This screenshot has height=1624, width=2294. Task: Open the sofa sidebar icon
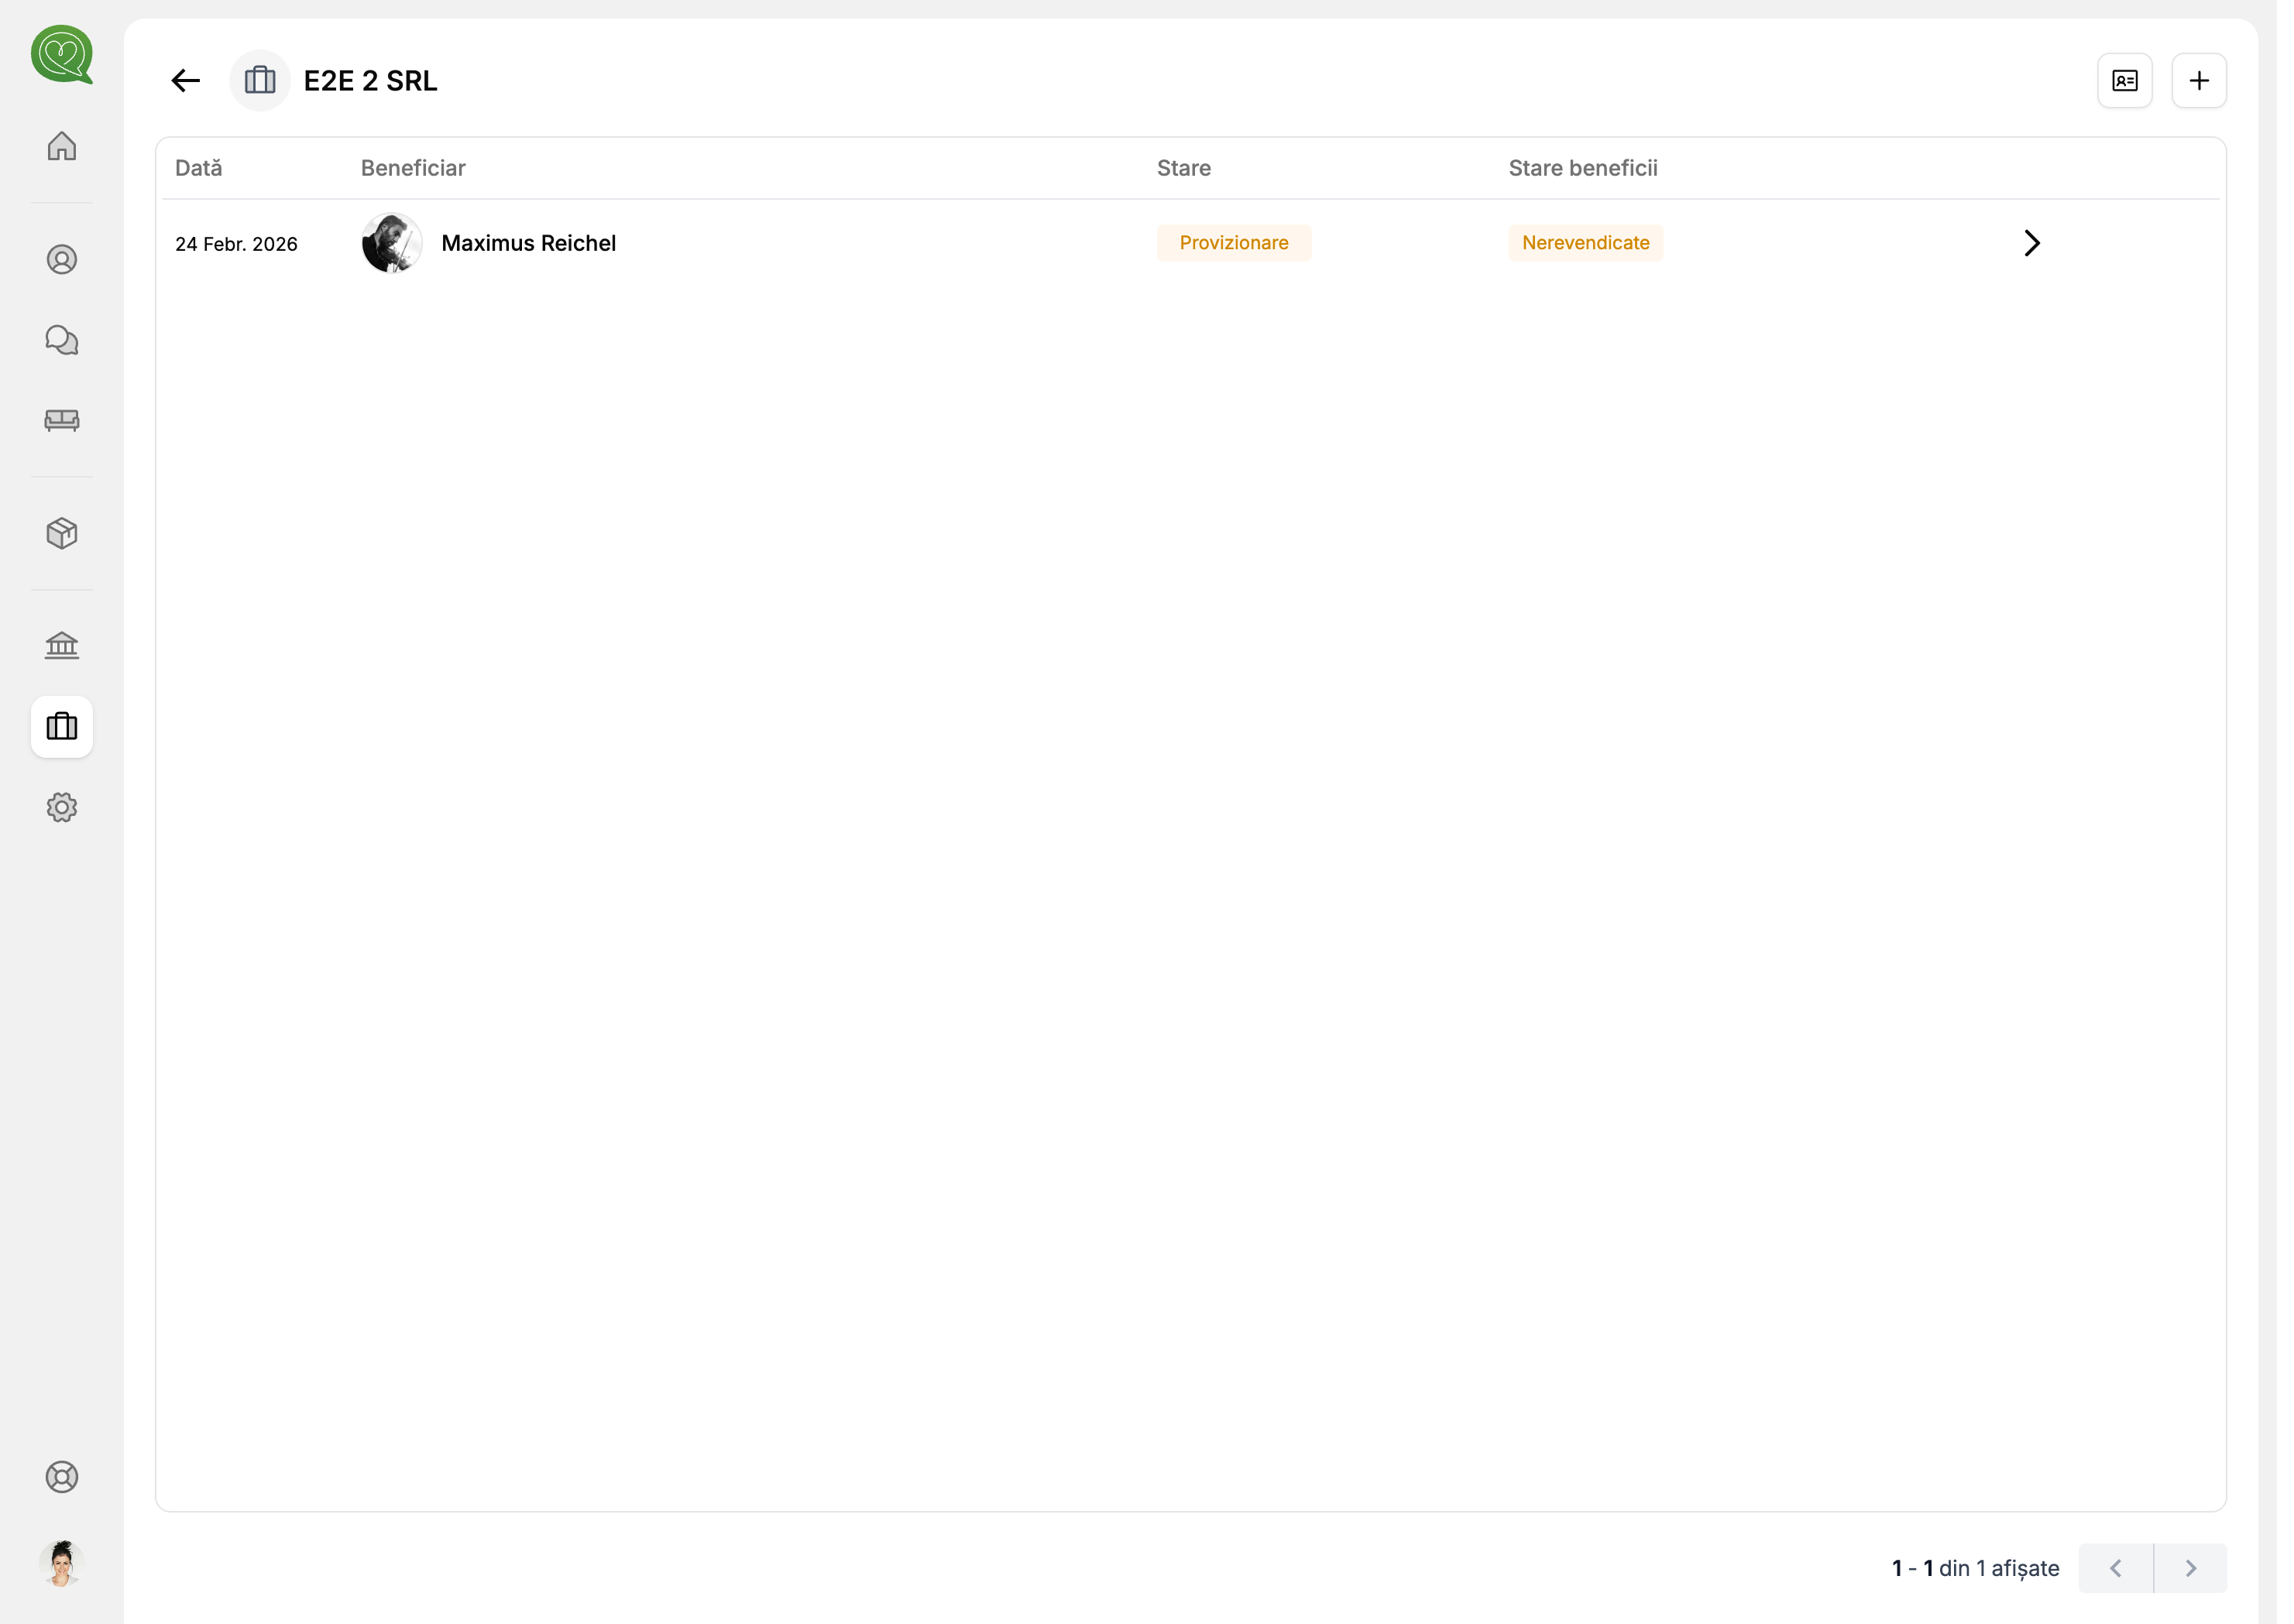62,420
